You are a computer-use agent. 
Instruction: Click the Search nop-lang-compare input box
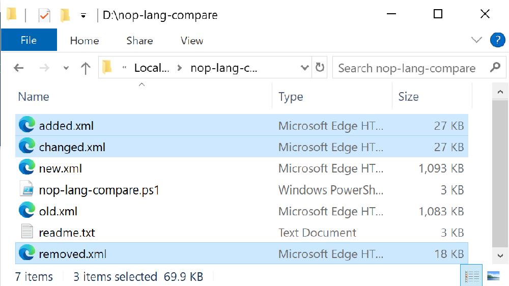410,68
